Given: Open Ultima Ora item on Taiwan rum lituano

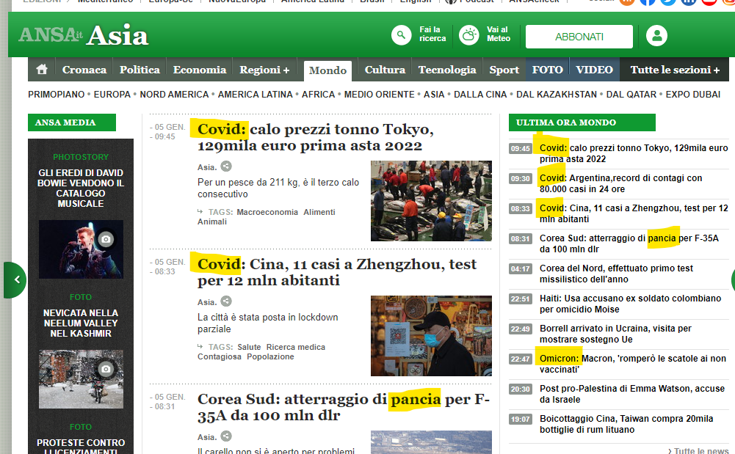Looking at the screenshot, I should tap(626, 424).
